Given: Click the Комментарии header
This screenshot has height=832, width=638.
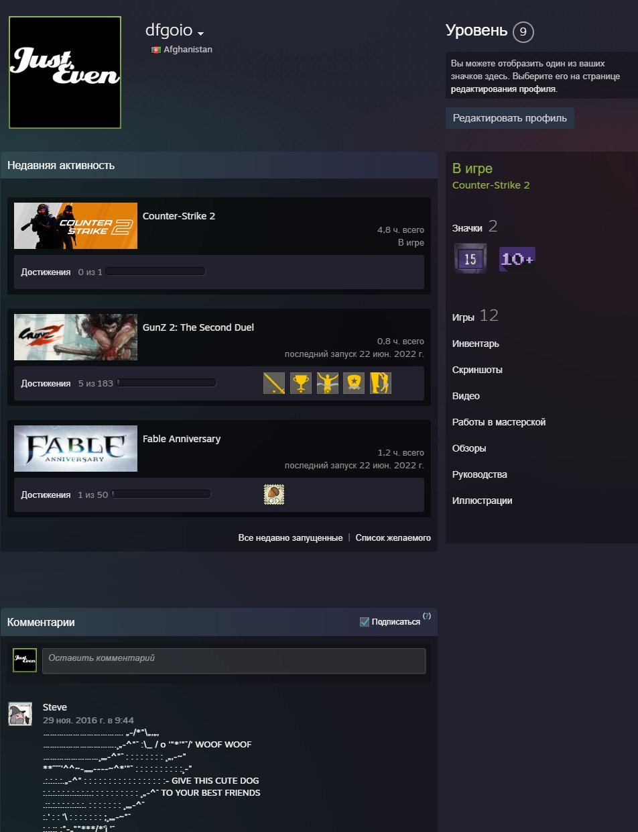Looking at the screenshot, I should [x=41, y=623].
